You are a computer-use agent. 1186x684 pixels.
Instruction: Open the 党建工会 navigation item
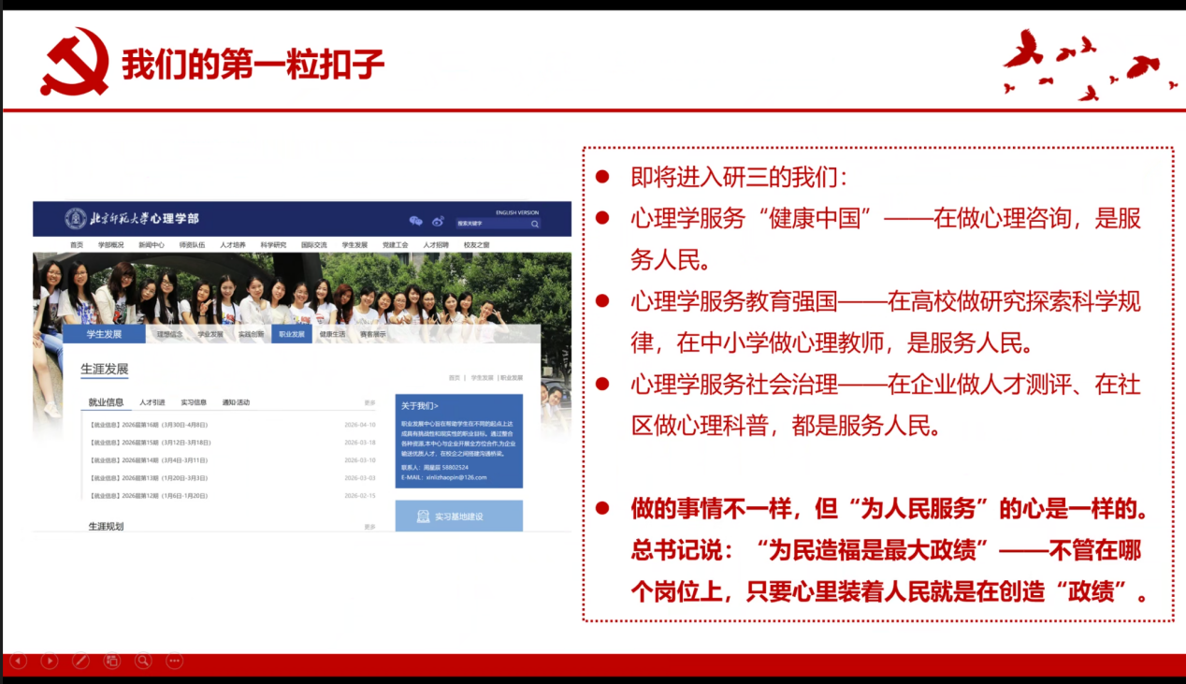(396, 245)
